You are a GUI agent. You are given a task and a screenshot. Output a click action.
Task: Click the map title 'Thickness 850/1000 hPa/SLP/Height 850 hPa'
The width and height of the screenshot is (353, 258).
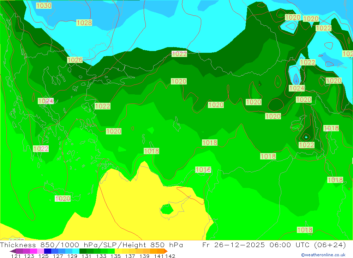point(91,245)
